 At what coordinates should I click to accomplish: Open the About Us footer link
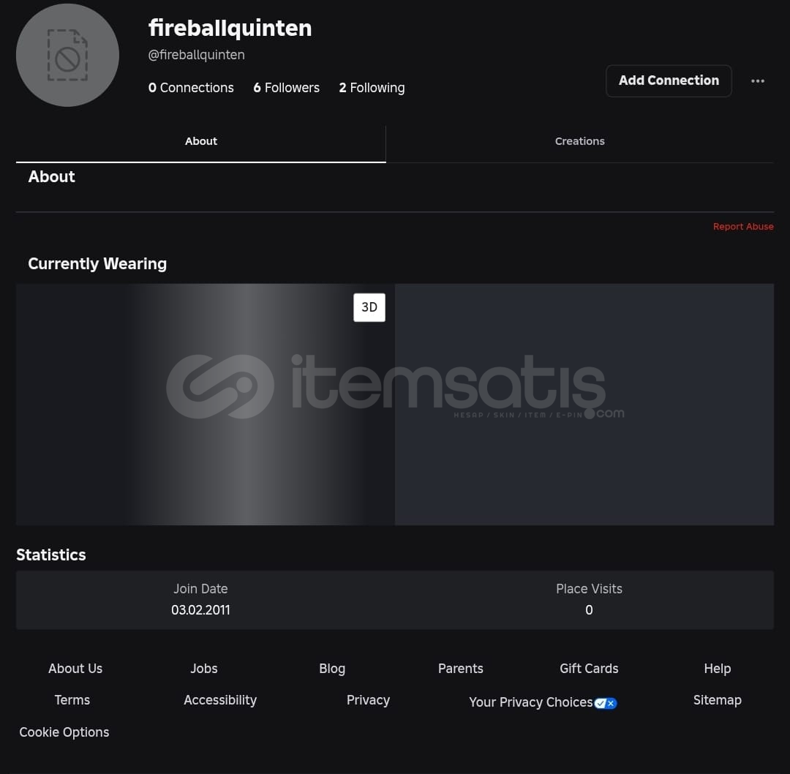pyautogui.click(x=75, y=669)
